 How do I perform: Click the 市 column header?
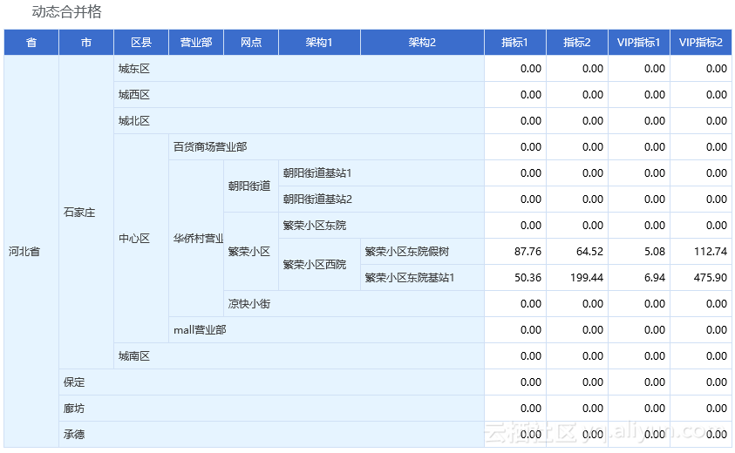86,42
